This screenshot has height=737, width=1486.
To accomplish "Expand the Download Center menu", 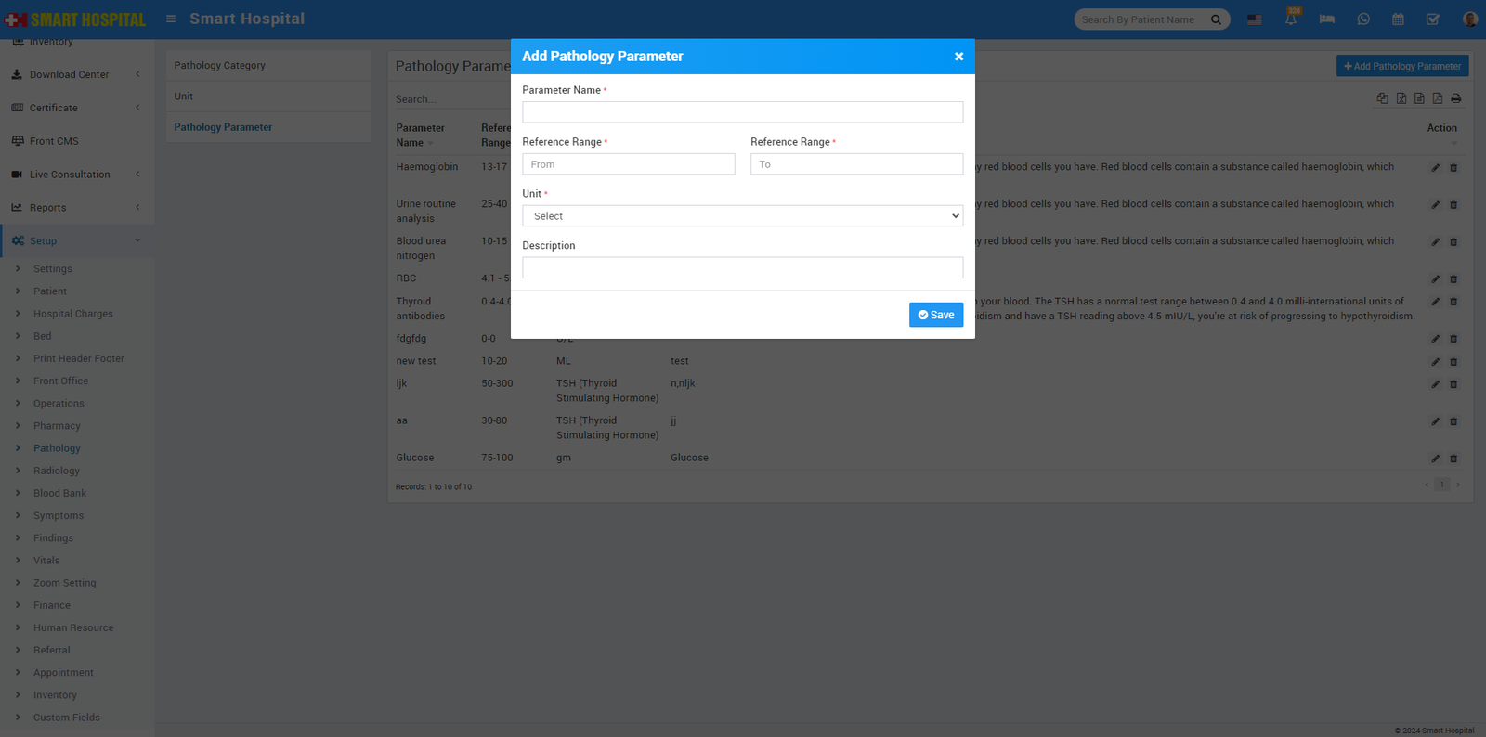I will (x=76, y=74).
